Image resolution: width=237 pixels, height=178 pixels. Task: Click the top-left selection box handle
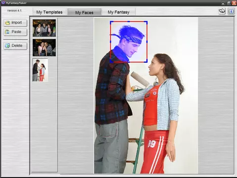tap(111, 22)
